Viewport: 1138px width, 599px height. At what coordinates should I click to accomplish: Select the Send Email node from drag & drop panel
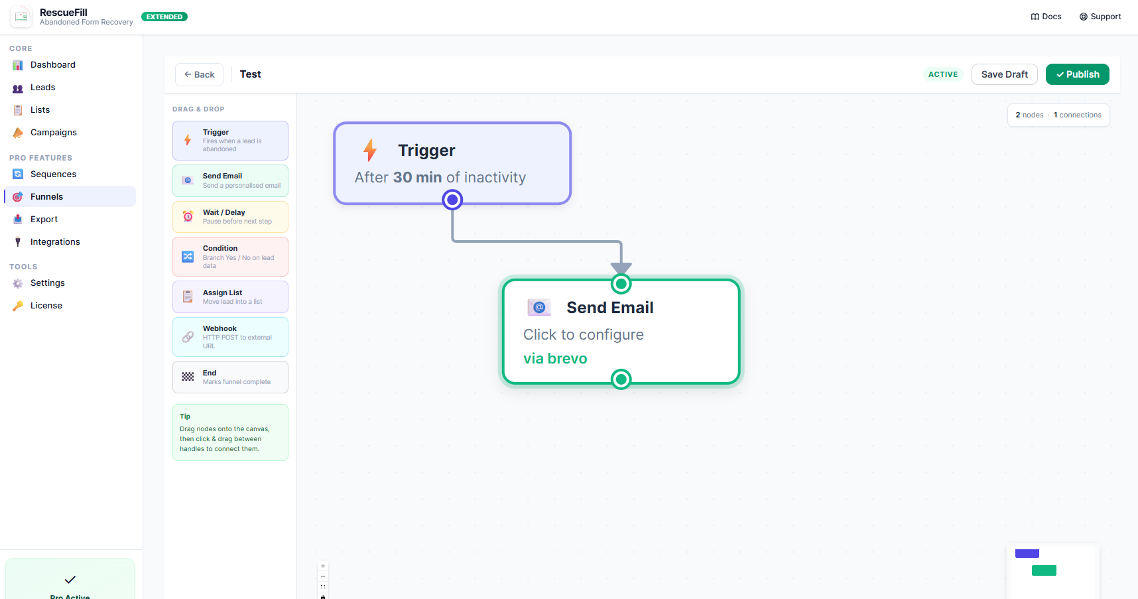[230, 180]
